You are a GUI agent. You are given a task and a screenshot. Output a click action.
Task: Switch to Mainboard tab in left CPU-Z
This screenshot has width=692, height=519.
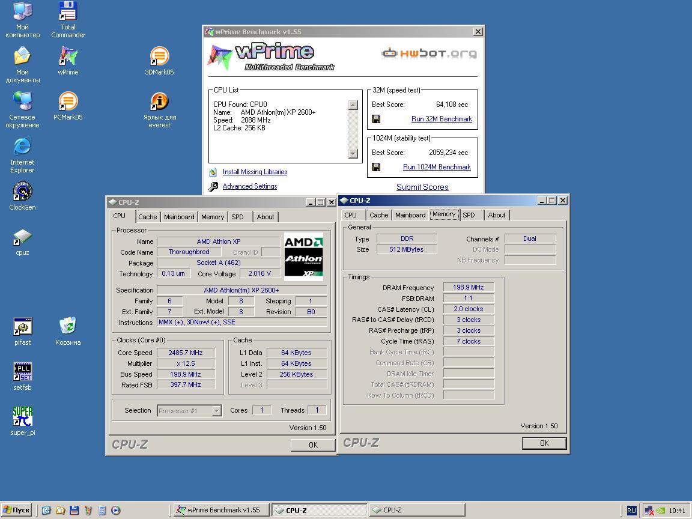click(179, 217)
